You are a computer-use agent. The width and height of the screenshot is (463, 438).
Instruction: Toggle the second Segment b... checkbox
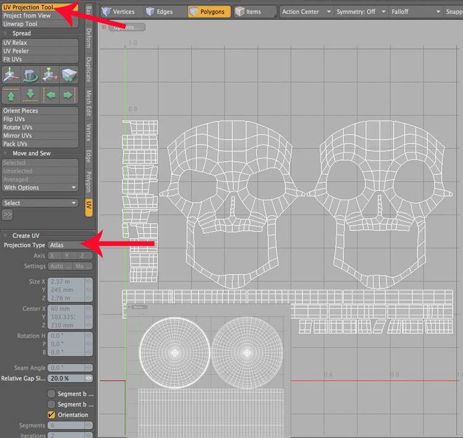tap(51, 404)
